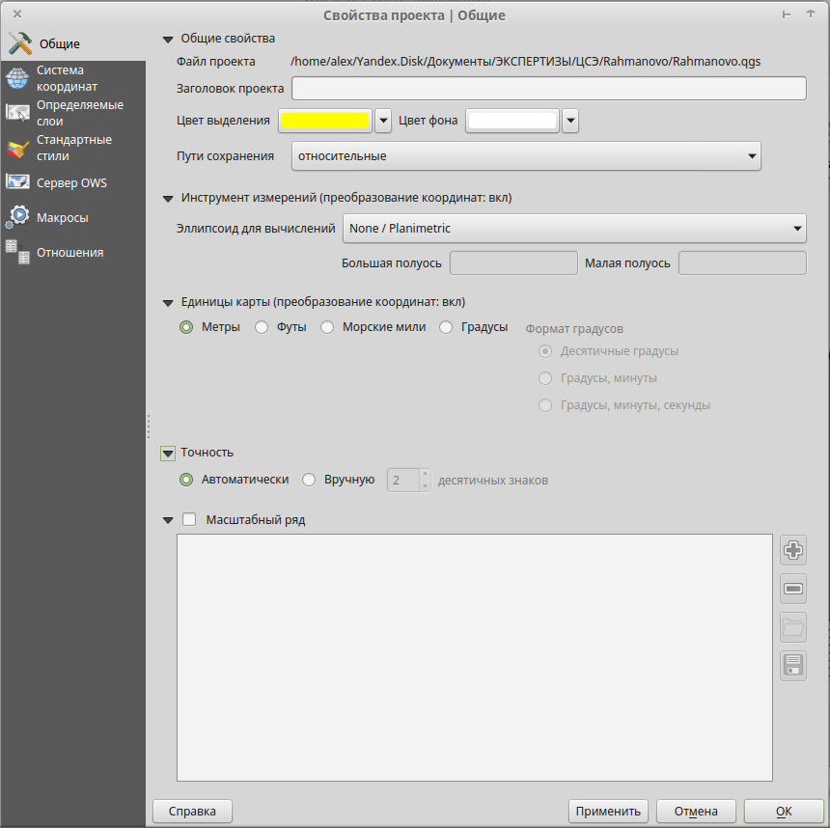830x828 pixels.
Task: Open the Цвет выделения arrow menu
Action: tap(383, 121)
